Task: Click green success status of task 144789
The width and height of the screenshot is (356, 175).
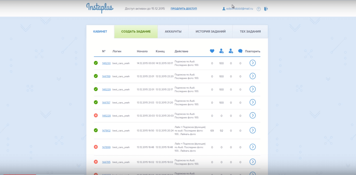Action: [x=96, y=76]
